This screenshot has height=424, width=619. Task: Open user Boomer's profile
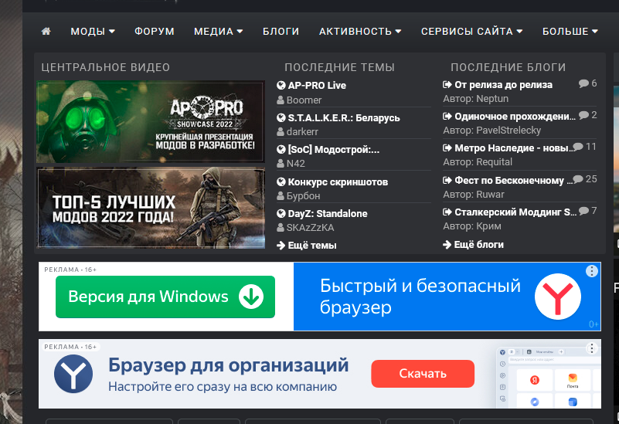click(x=304, y=100)
